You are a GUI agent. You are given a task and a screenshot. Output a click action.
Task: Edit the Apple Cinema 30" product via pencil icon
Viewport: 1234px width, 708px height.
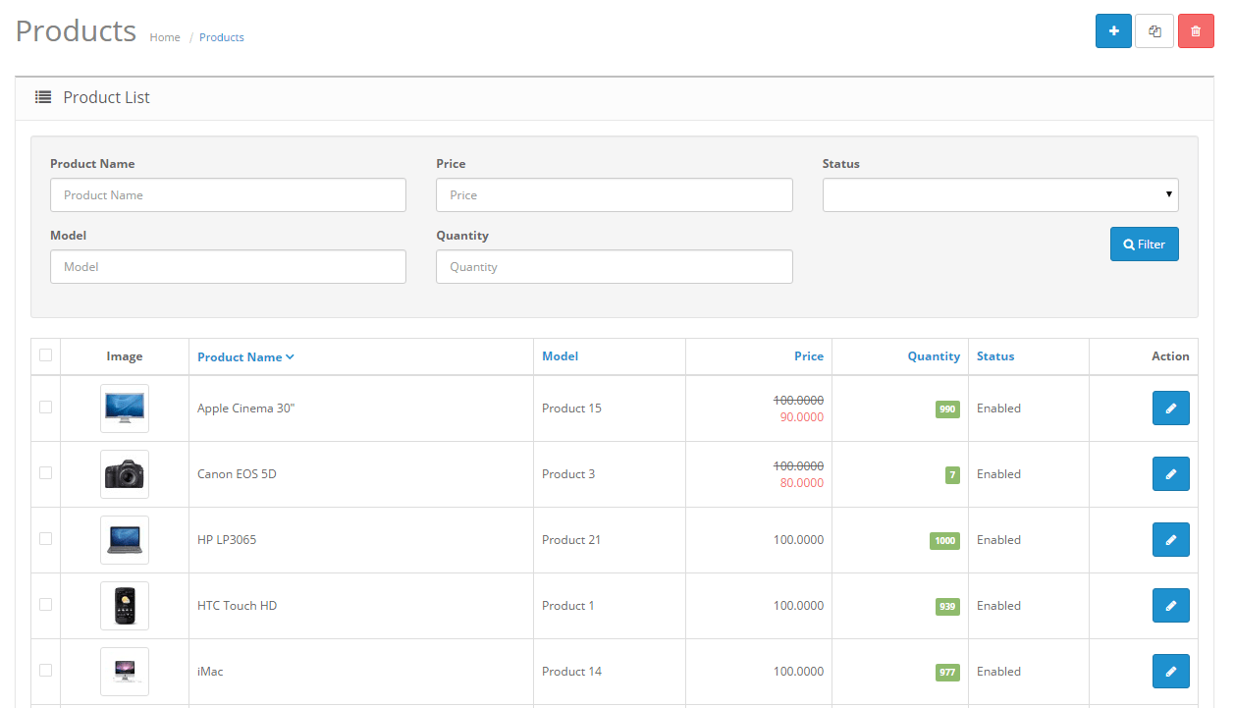(1170, 408)
